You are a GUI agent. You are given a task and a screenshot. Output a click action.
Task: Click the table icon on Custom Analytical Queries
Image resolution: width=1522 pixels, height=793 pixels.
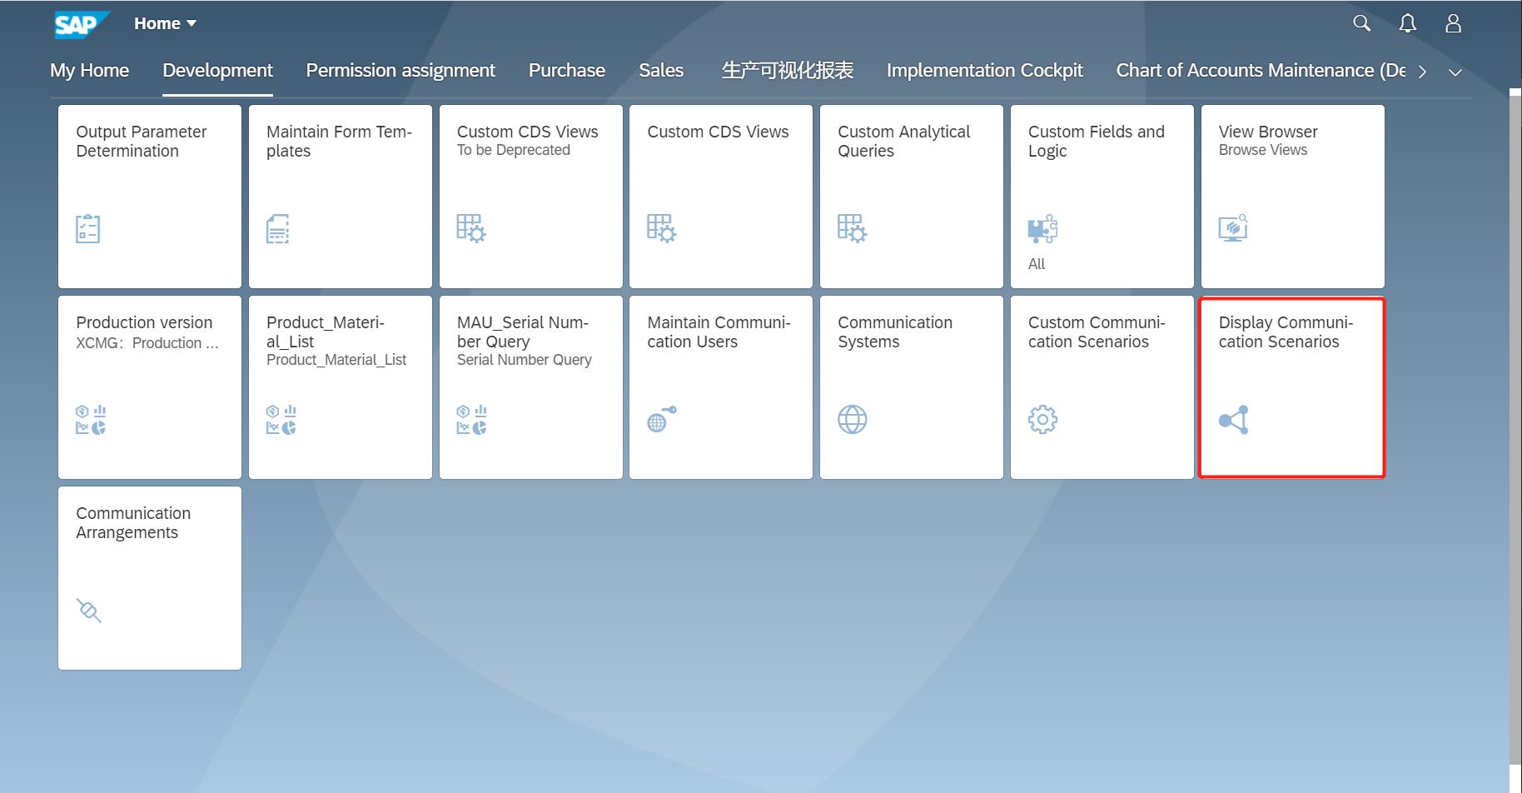point(853,227)
